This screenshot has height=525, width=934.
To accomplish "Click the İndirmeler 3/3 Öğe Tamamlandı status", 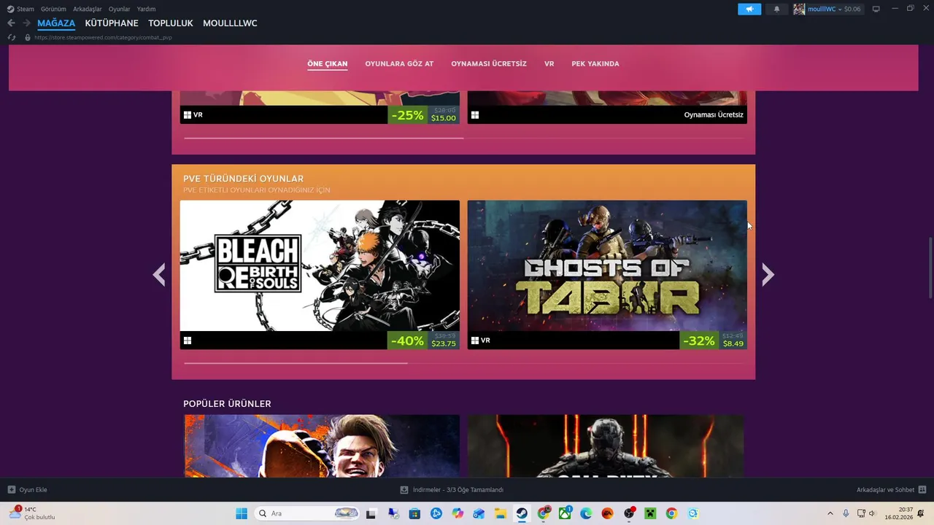I will tap(458, 489).
